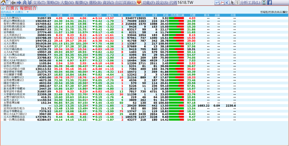Select the 復華台灣科技優息 row
Screen dimensions: 289x146
pos(144,24)
